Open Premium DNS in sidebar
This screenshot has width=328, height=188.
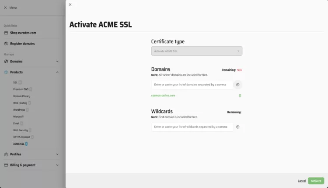(x=21, y=89)
